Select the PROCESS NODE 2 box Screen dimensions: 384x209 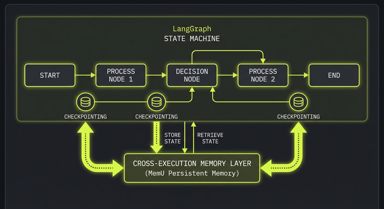pyautogui.click(x=263, y=75)
